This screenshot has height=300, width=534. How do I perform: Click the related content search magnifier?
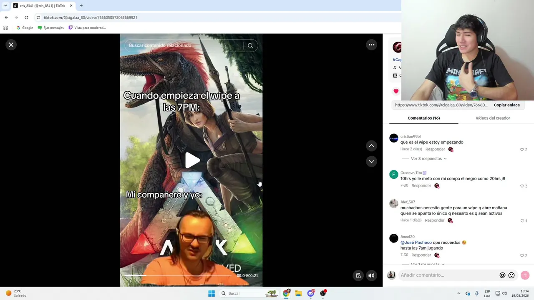tap(250, 45)
